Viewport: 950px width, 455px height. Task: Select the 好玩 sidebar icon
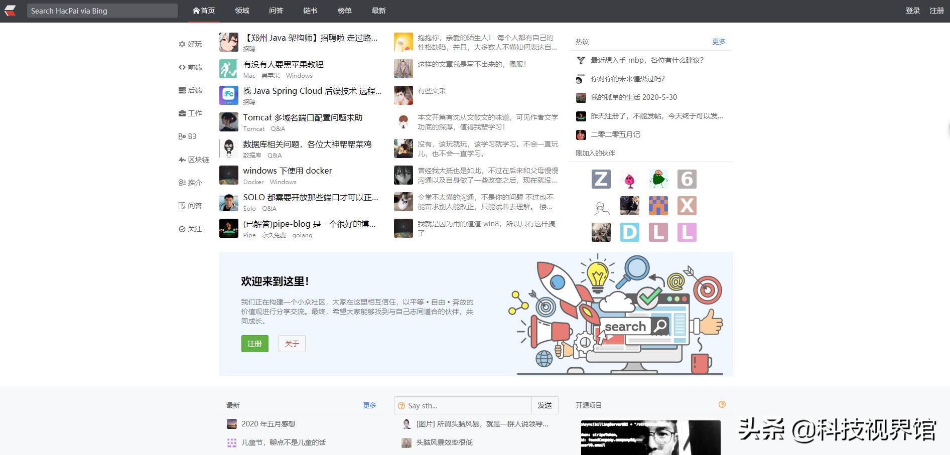192,44
